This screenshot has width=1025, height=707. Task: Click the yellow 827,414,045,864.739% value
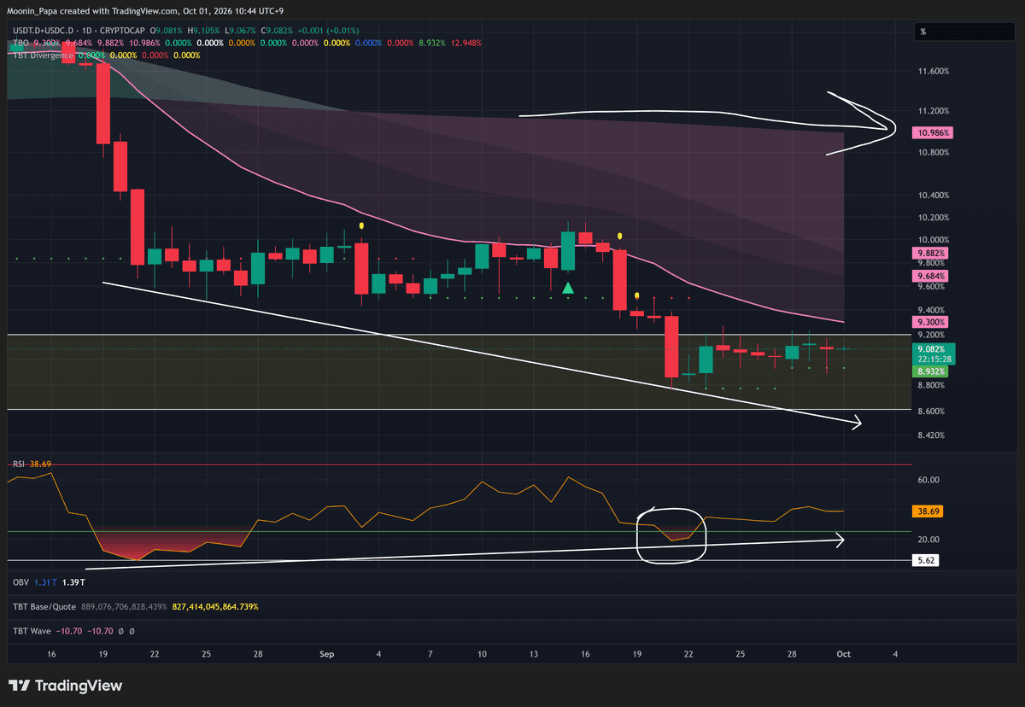215,606
